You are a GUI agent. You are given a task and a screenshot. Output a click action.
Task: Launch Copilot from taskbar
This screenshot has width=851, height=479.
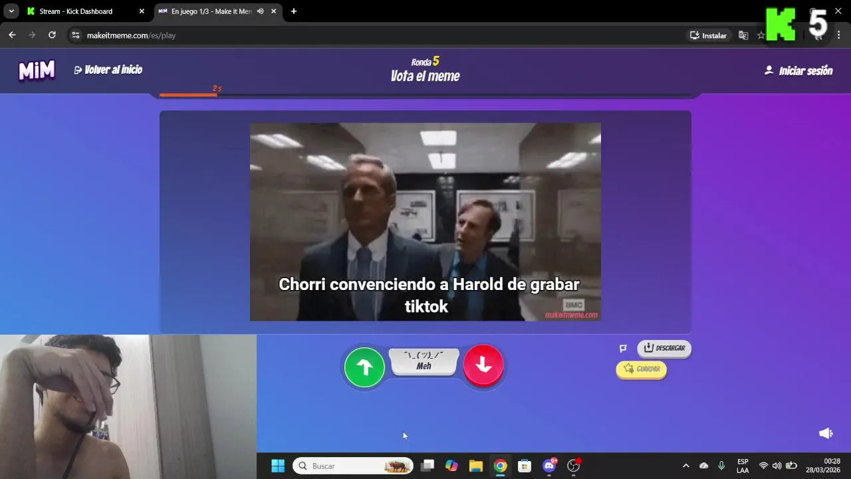click(x=451, y=466)
